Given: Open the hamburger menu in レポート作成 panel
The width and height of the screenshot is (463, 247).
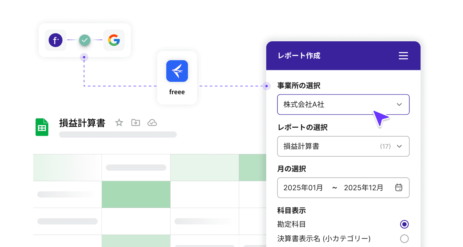Looking at the screenshot, I should (x=403, y=56).
